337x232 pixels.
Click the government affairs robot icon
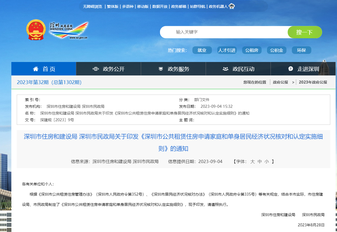pyautogui.click(x=232, y=6)
